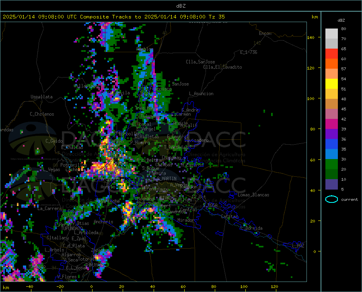Viewport: 362px width, 292px height.
Task: Click the M_Caseros place label
Action: tap(192, 165)
